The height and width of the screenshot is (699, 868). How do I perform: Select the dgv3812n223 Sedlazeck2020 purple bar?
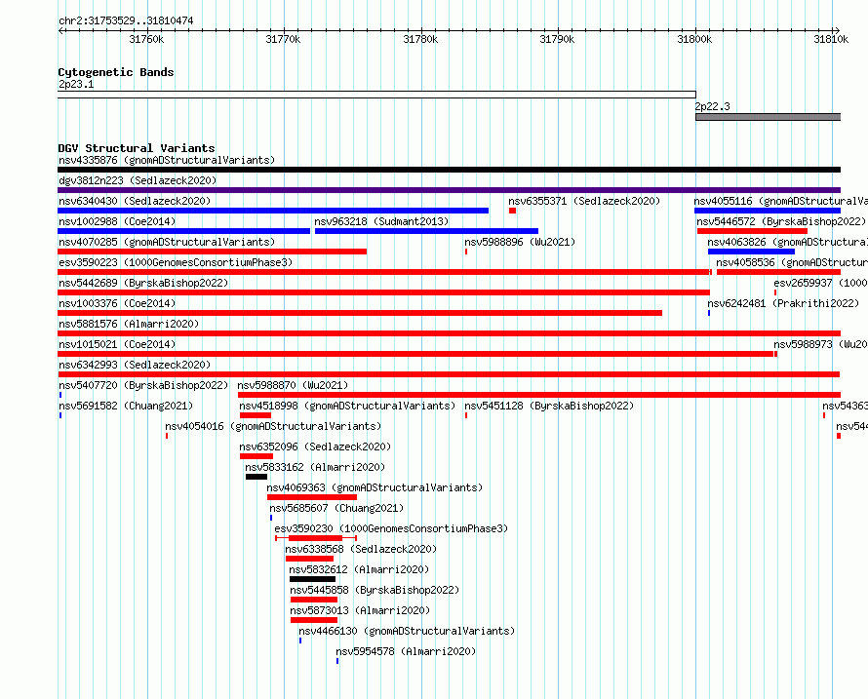[449, 190]
